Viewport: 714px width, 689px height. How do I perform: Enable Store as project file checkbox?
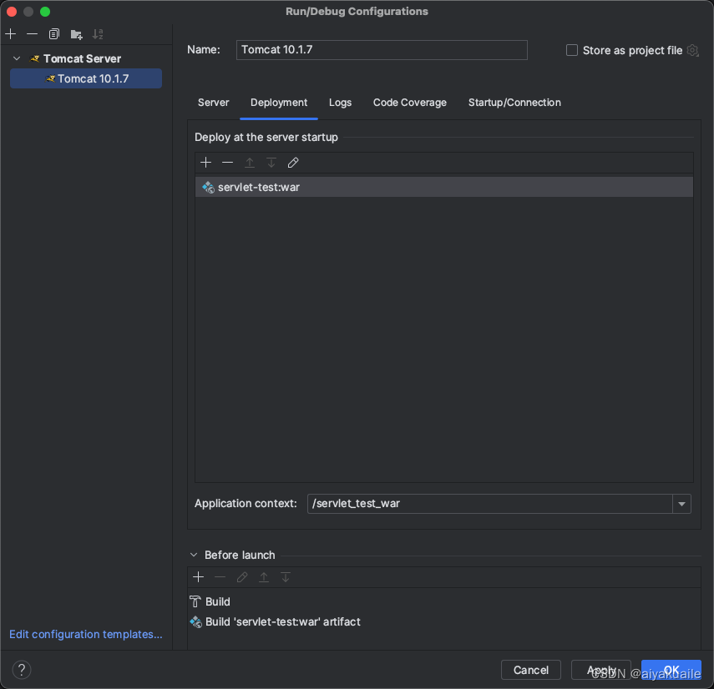click(571, 50)
